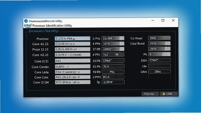Click the field showing '187B'

(113, 43)
